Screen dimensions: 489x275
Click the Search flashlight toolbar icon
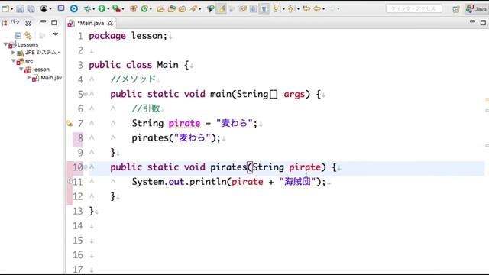[193, 8]
